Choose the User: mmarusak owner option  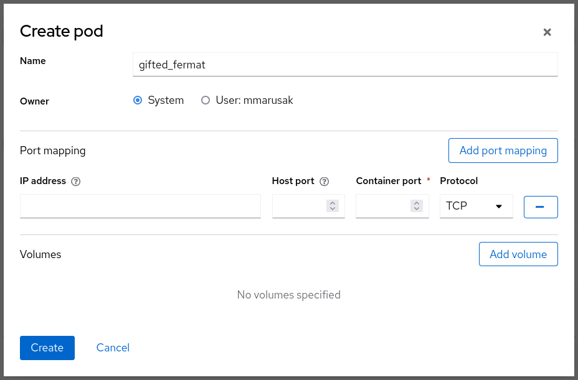coord(206,100)
